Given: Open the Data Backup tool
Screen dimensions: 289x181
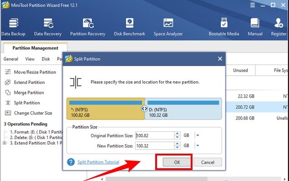Looking at the screenshot, I should click(x=13, y=27).
